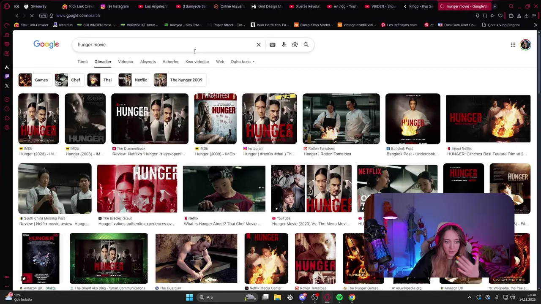This screenshot has height=304, width=541.
Task: Submit search with the magnifier icon
Action: click(306, 45)
